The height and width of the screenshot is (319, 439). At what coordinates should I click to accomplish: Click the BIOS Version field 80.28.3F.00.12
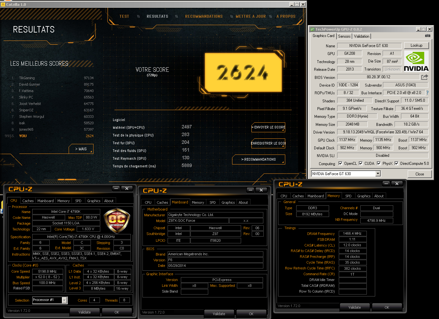tap(378, 77)
